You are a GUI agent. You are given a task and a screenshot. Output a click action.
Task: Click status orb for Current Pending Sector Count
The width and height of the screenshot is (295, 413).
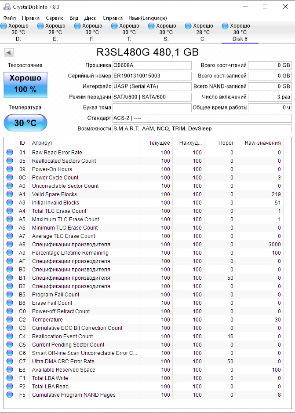coord(10,344)
